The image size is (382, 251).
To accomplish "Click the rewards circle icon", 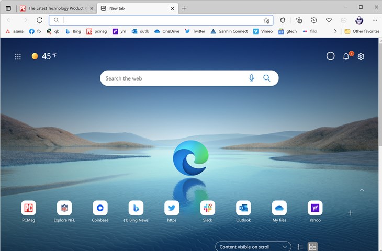I will (330, 56).
